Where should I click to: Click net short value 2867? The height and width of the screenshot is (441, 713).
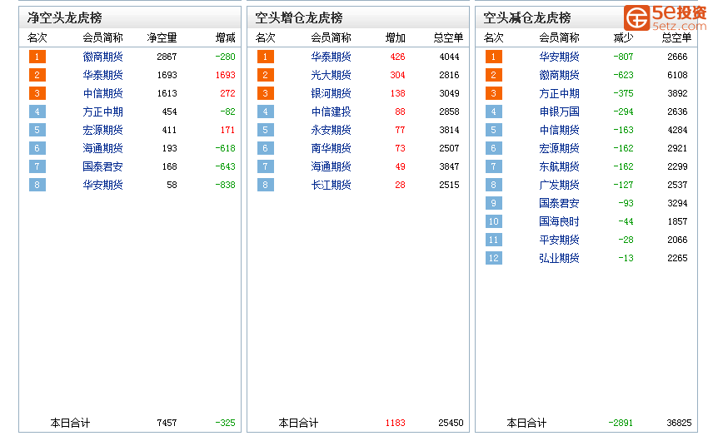click(x=167, y=57)
